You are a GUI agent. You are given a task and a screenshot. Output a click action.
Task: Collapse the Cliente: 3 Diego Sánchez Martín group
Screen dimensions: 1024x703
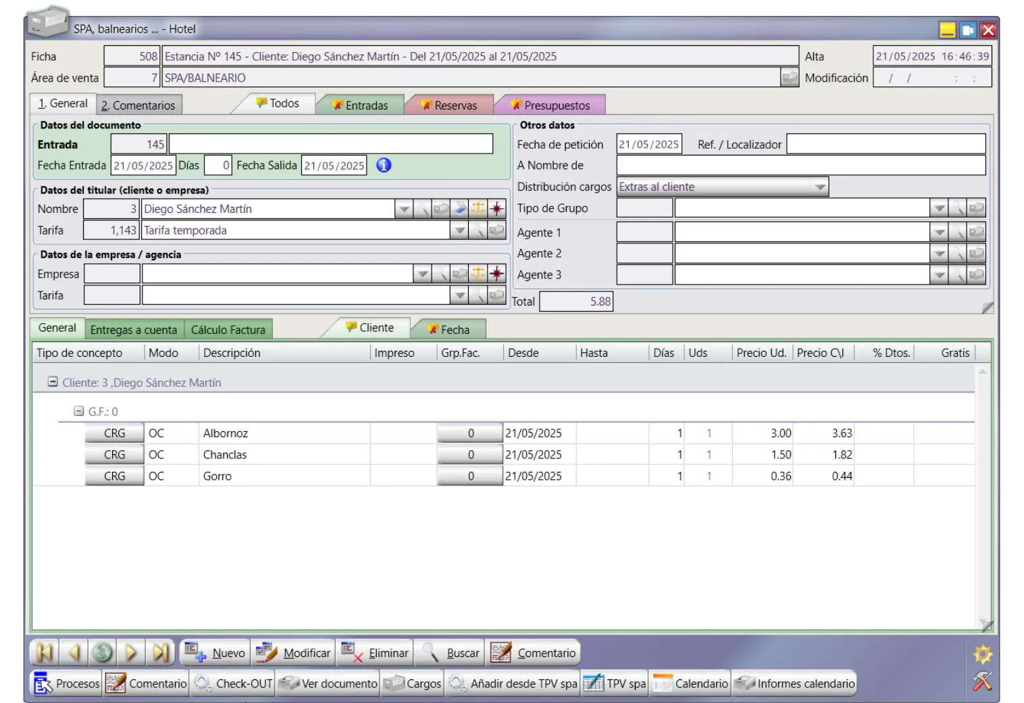[x=53, y=382]
